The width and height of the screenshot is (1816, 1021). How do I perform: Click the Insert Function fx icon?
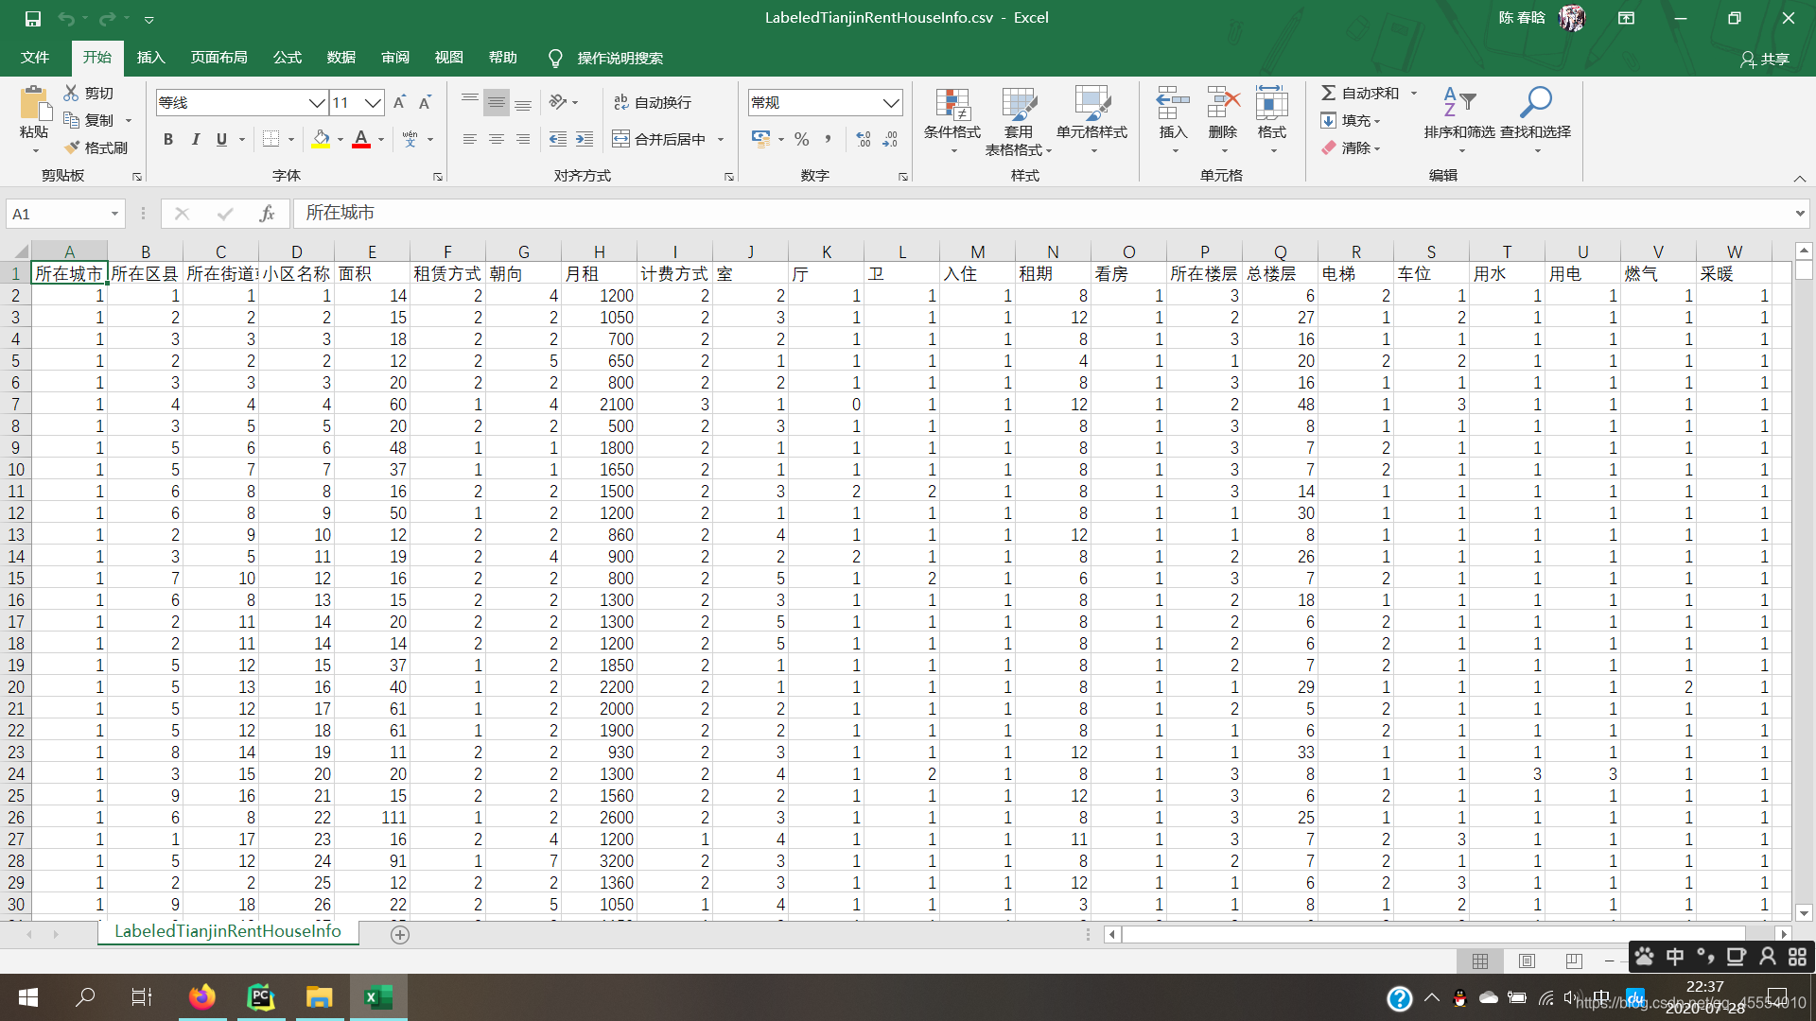click(x=267, y=214)
